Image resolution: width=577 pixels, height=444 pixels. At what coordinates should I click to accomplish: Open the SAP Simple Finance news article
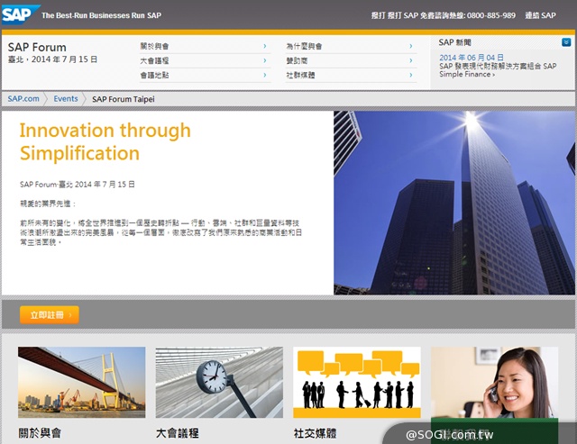tap(498, 70)
